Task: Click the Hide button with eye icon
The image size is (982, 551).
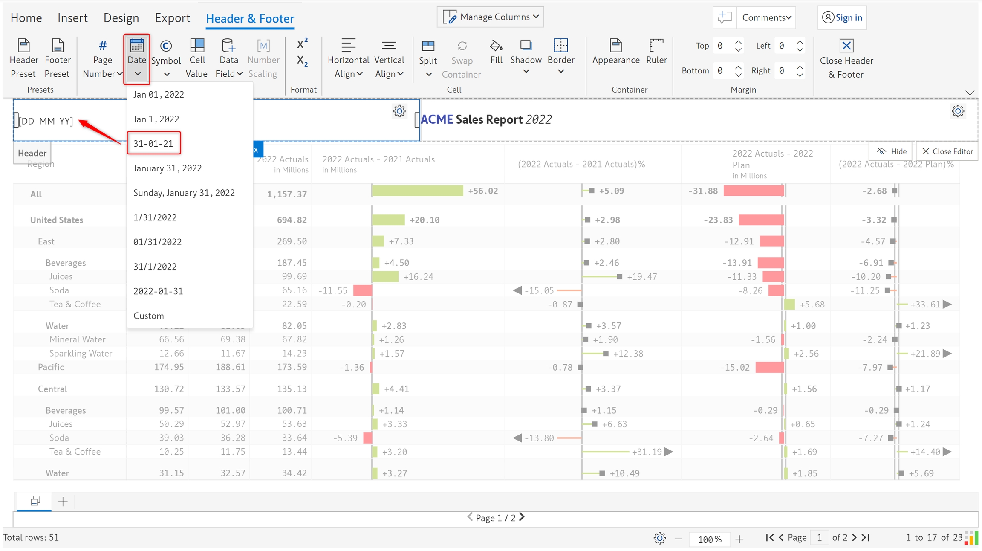Action: [x=891, y=151]
